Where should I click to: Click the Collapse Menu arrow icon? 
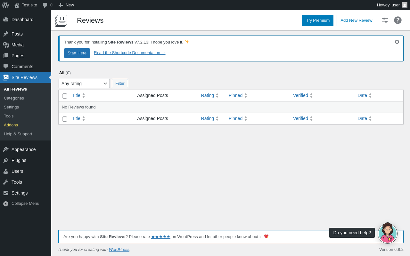point(6,204)
